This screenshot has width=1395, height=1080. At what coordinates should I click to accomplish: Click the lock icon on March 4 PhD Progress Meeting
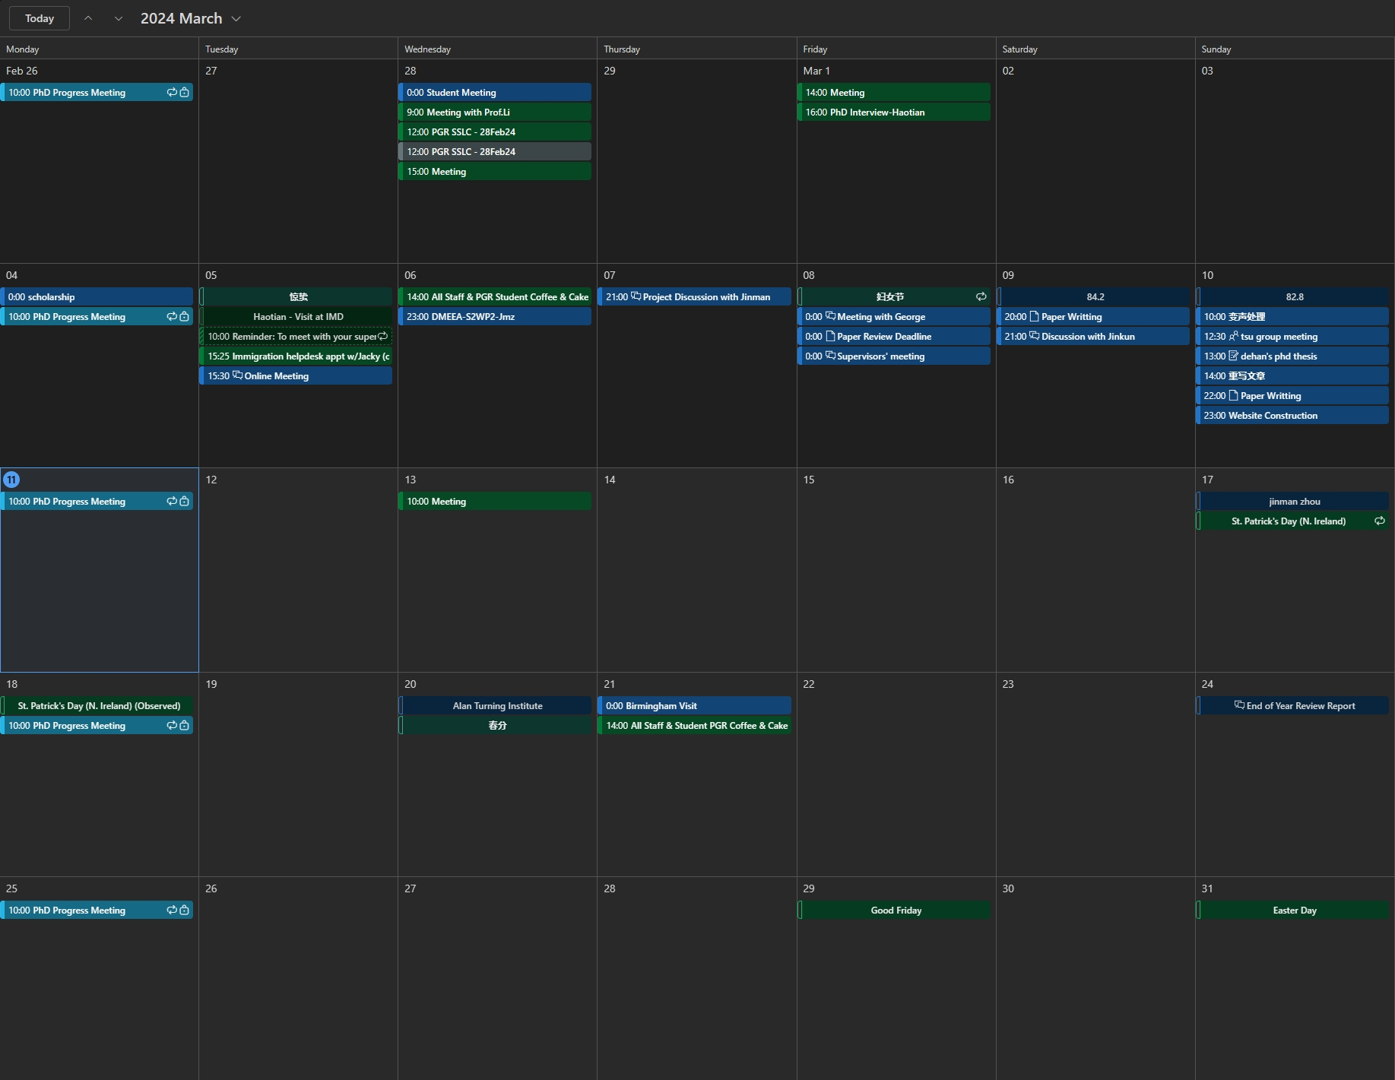point(184,317)
